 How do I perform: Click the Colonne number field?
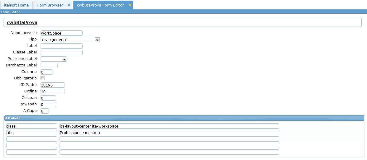click(x=46, y=72)
